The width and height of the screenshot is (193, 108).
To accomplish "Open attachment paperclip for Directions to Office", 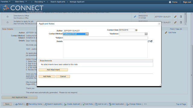I will (135, 16).
